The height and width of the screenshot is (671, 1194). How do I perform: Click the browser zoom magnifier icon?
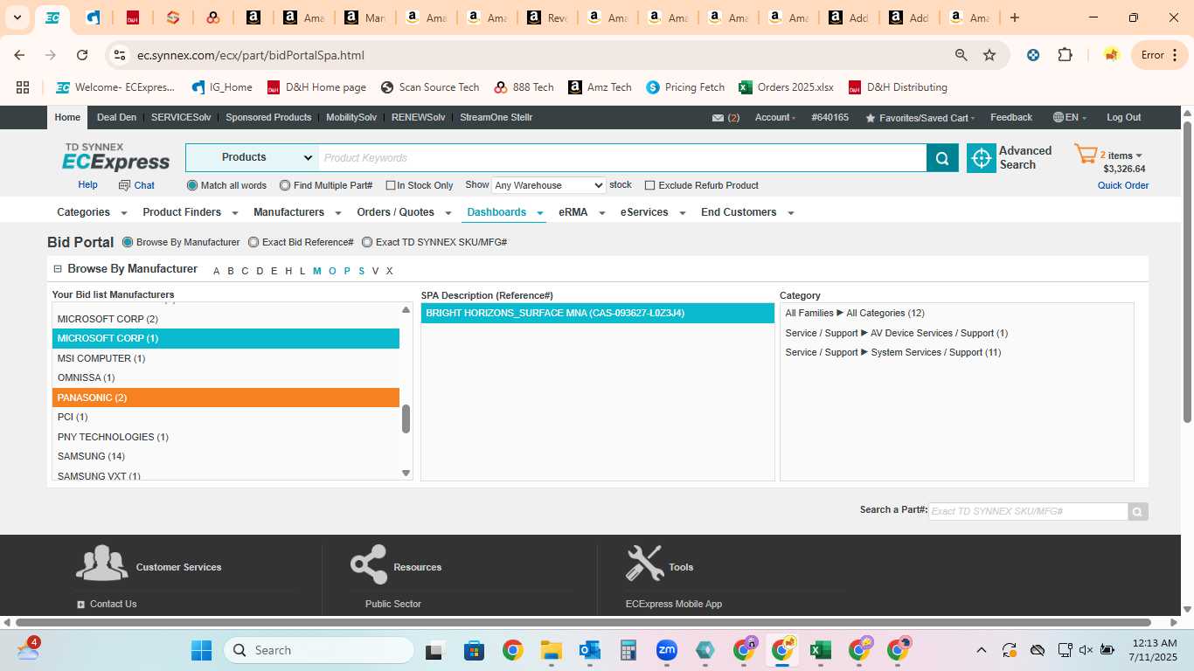click(x=961, y=55)
